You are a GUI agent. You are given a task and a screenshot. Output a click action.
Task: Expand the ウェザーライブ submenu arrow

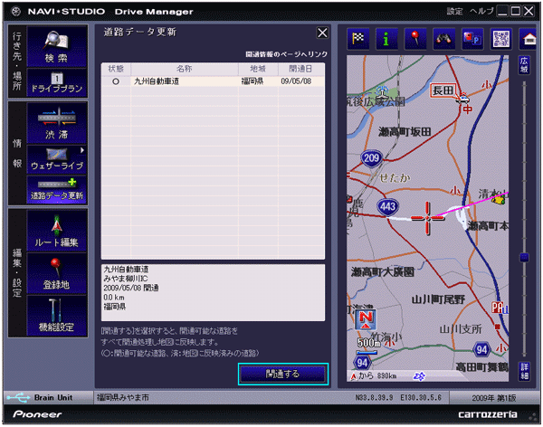(x=82, y=150)
